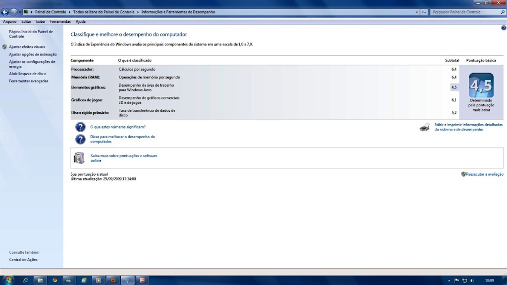
Task: Open Google Chrome from taskbar
Action: tap(54, 280)
